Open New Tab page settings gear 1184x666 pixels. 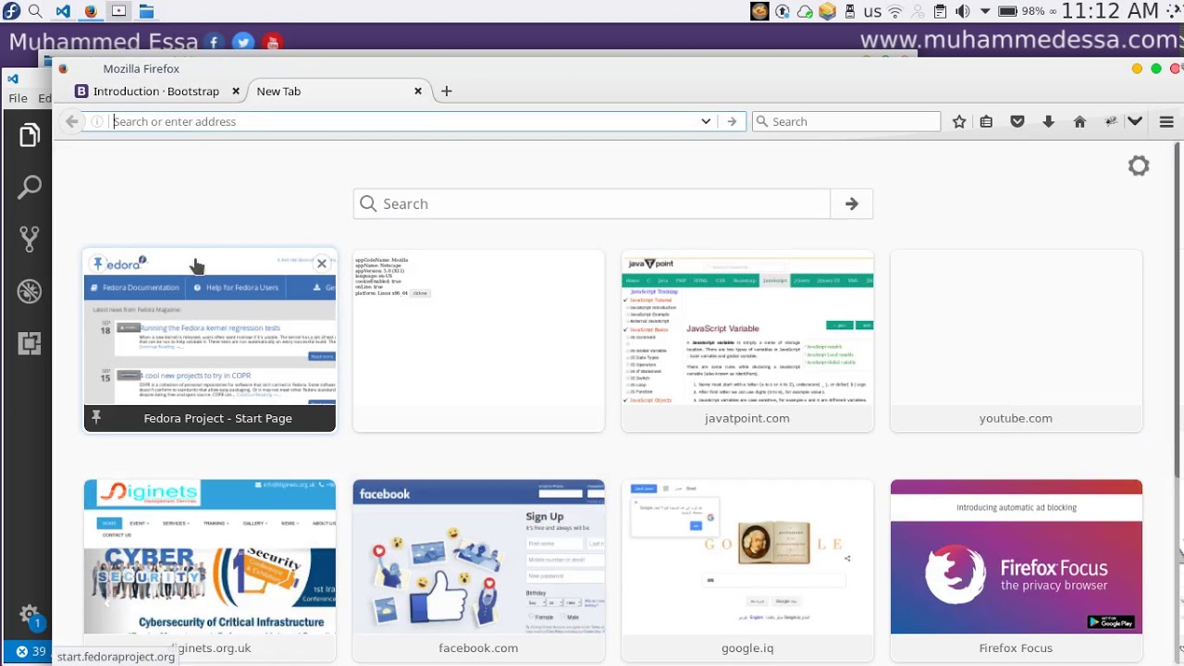[x=1139, y=166]
